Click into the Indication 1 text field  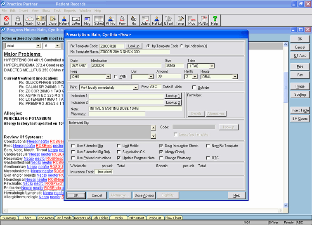(126, 96)
